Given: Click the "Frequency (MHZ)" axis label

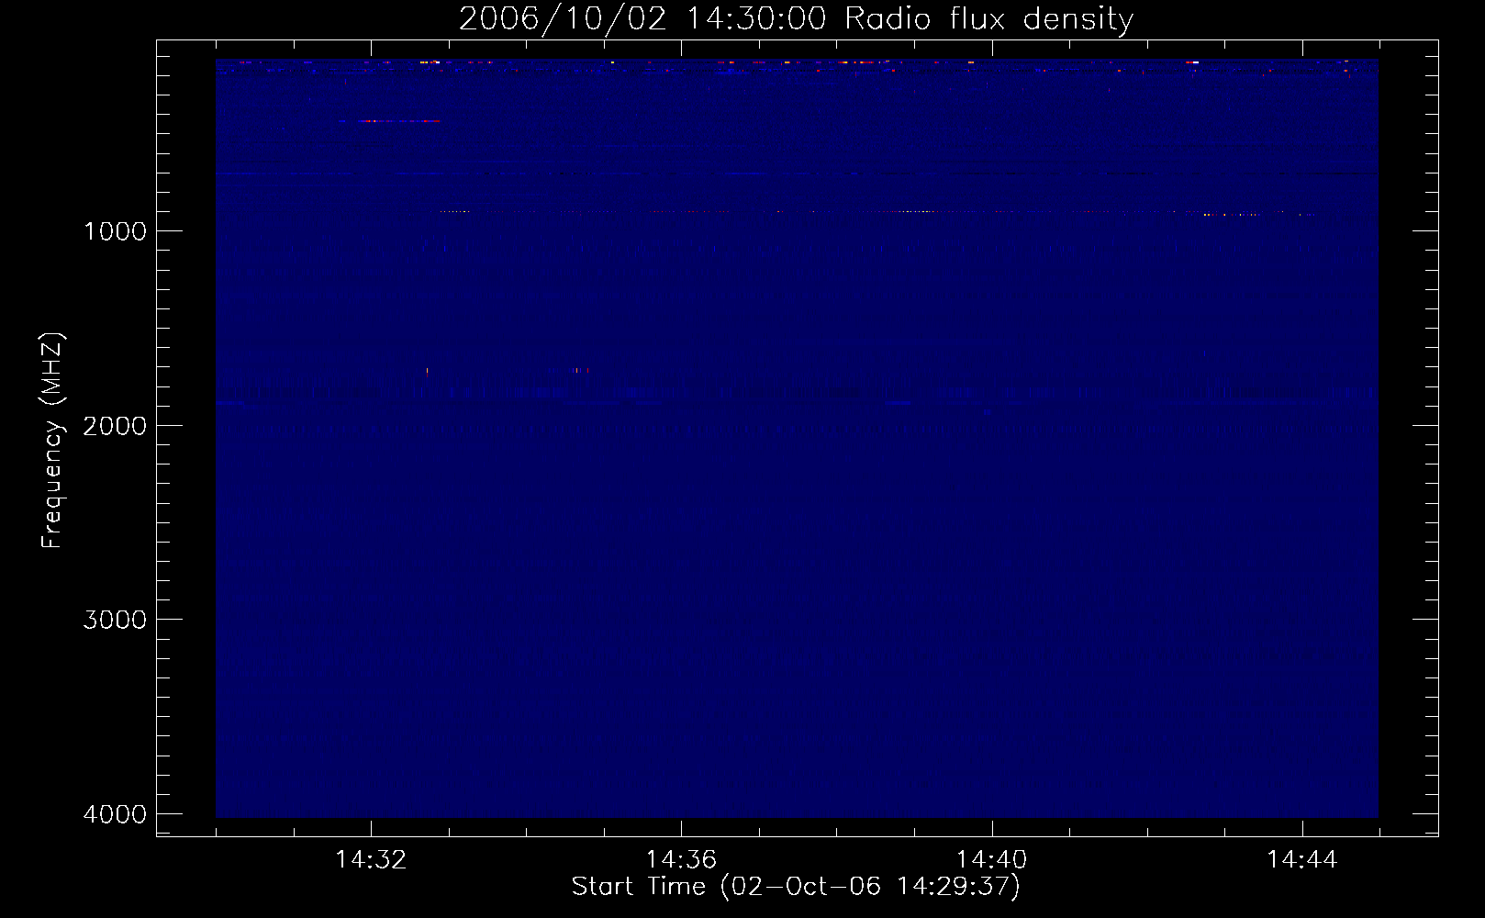Looking at the screenshot, I should click(x=53, y=441).
